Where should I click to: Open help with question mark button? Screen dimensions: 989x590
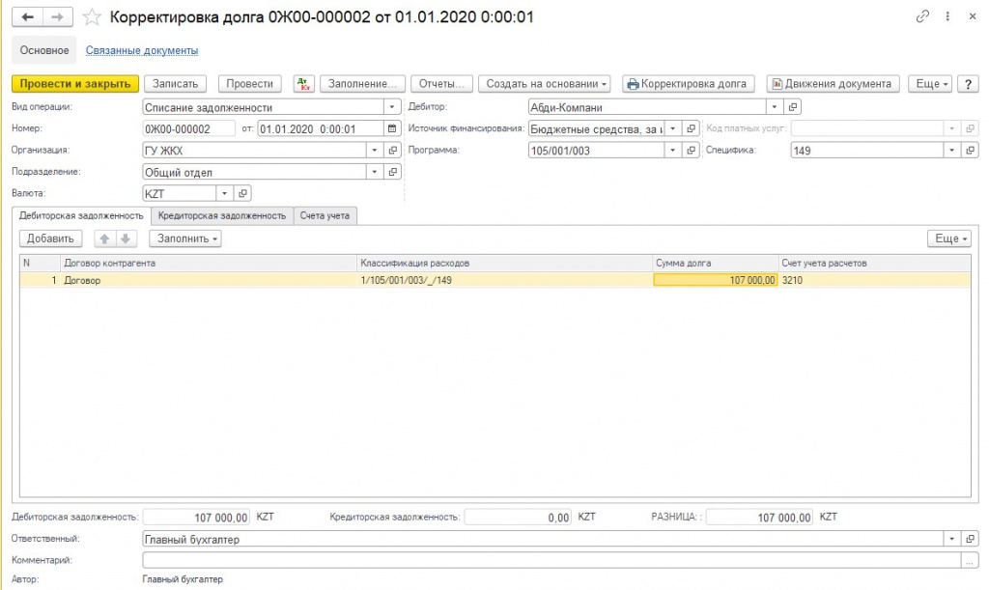pyautogui.click(x=968, y=84)
